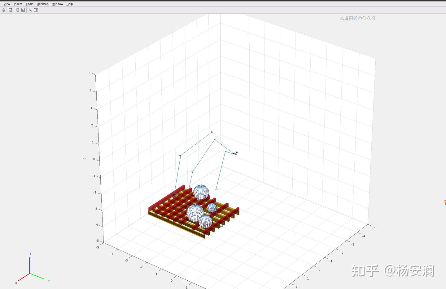Open the Property Inspector panel icon
This screenshot has height=289, width=446.
tap(36, 10)
